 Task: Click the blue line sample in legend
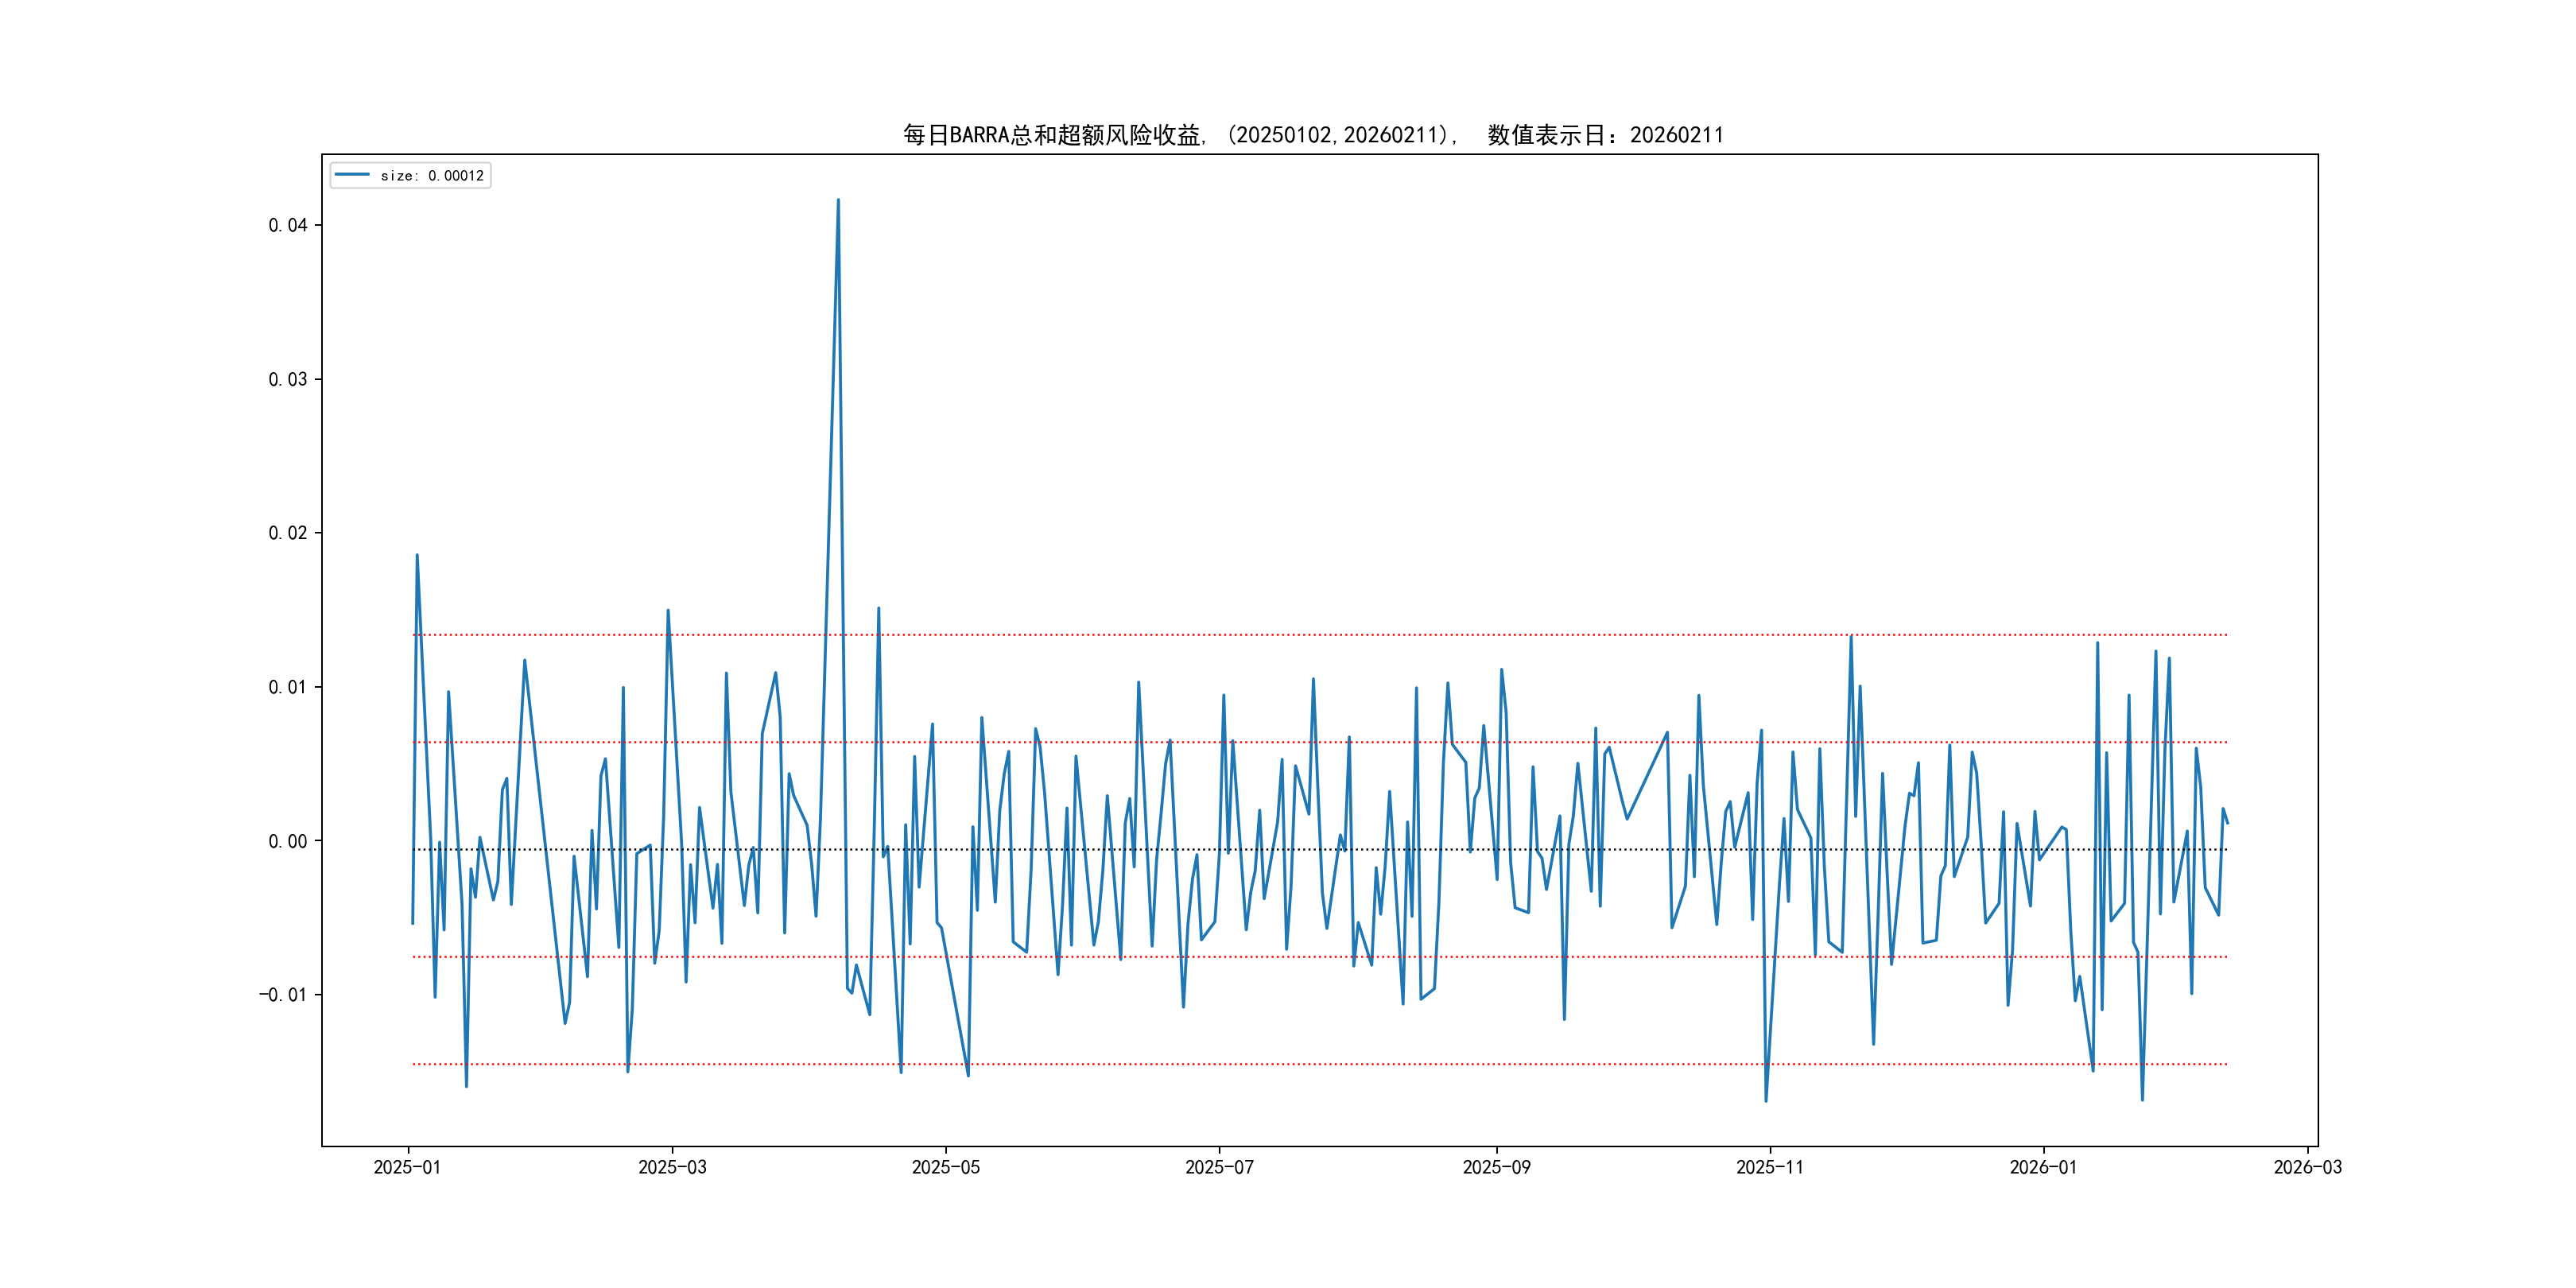click(352, 175)
